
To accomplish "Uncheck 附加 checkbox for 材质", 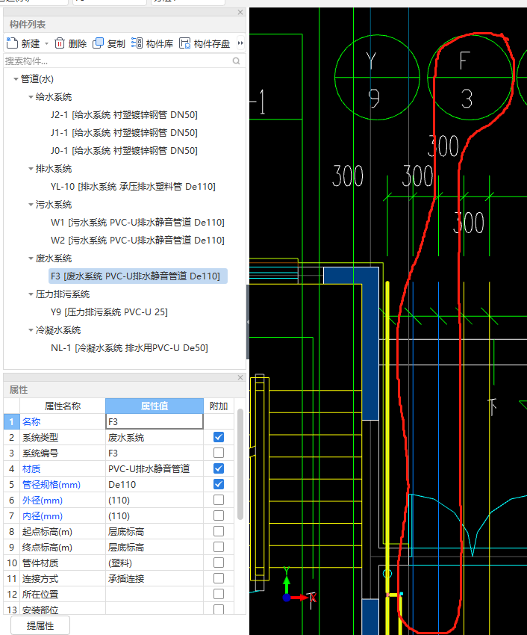I will (219, 468).
